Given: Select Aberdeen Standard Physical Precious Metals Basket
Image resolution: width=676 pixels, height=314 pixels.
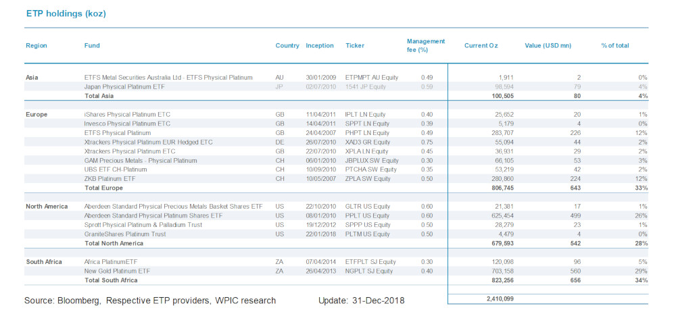Looking at the screenshot, I should tap(173, 207).
